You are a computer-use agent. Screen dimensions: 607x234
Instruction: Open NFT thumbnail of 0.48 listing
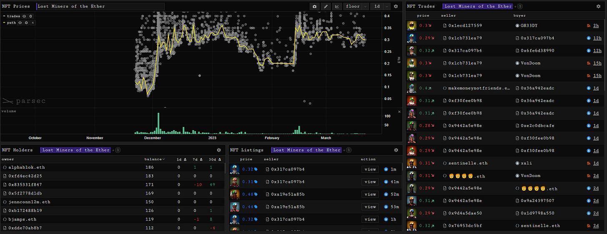234,194
